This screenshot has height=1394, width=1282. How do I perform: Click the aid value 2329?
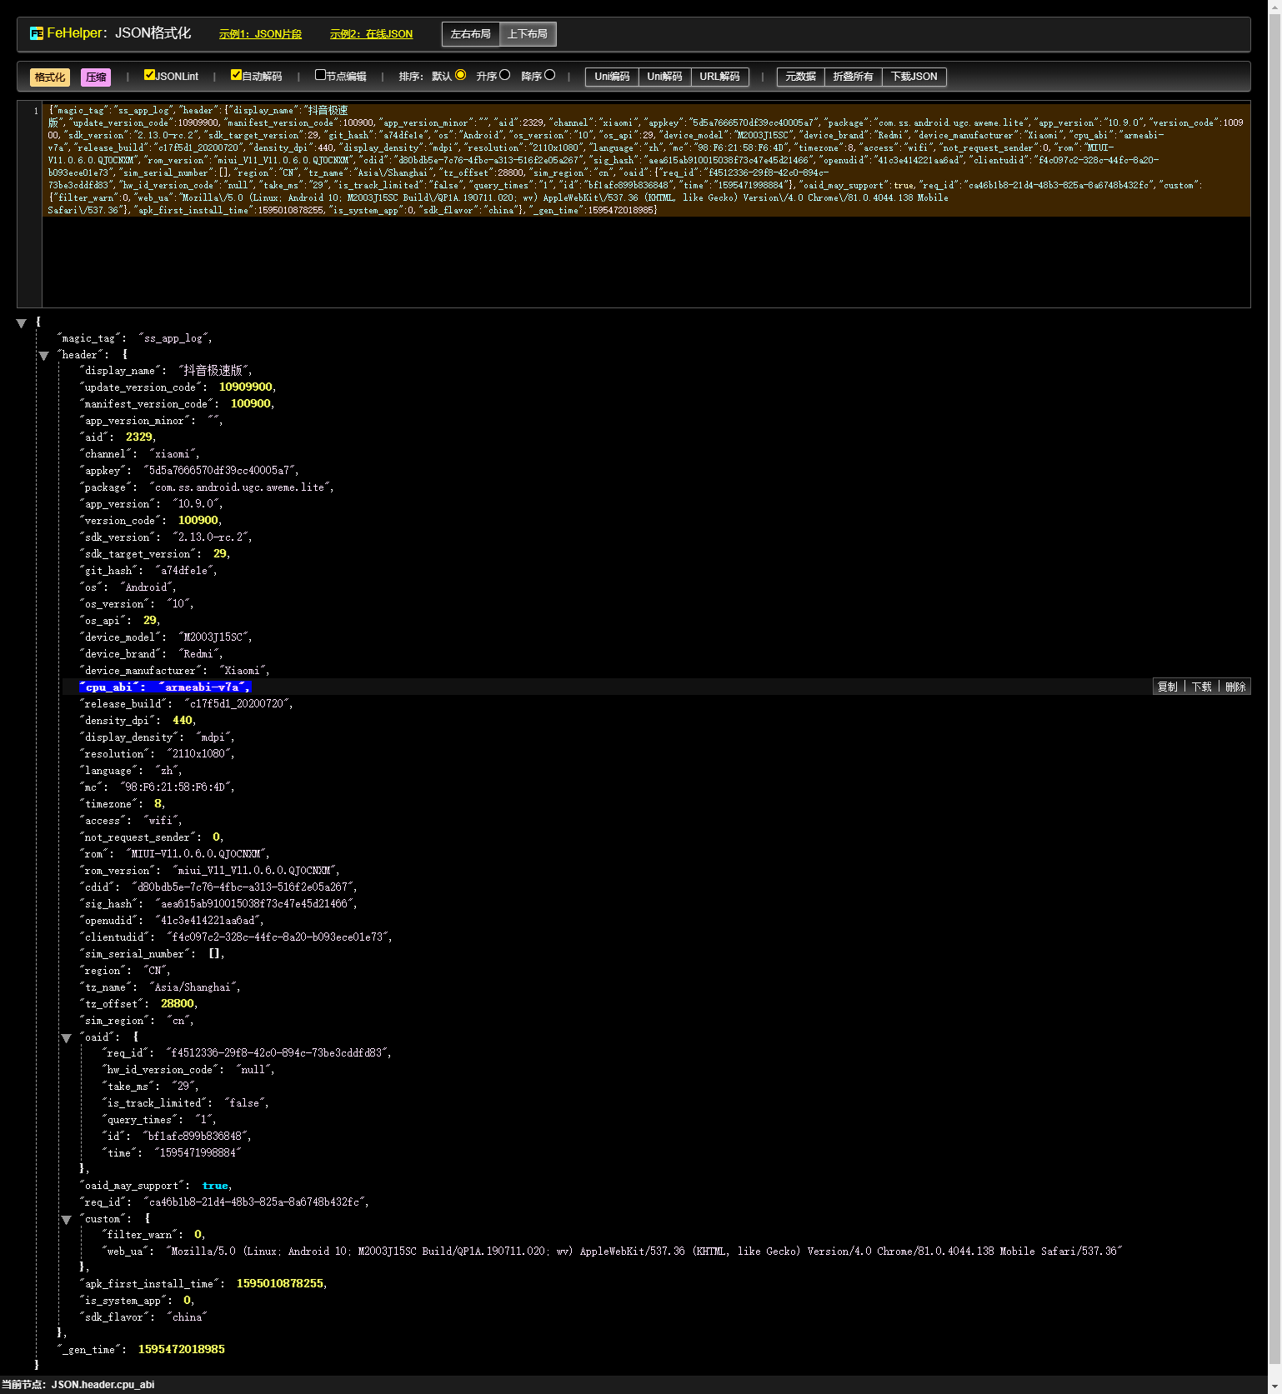(x=138, y=437)
